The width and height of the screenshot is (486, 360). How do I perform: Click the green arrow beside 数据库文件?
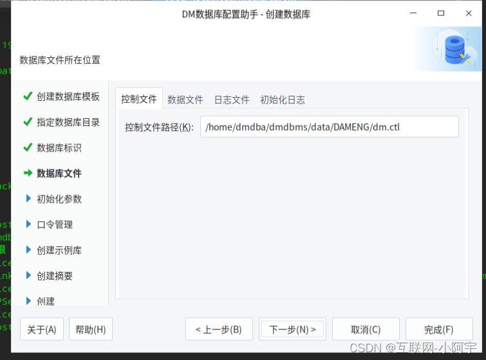[x=28, y=173]
